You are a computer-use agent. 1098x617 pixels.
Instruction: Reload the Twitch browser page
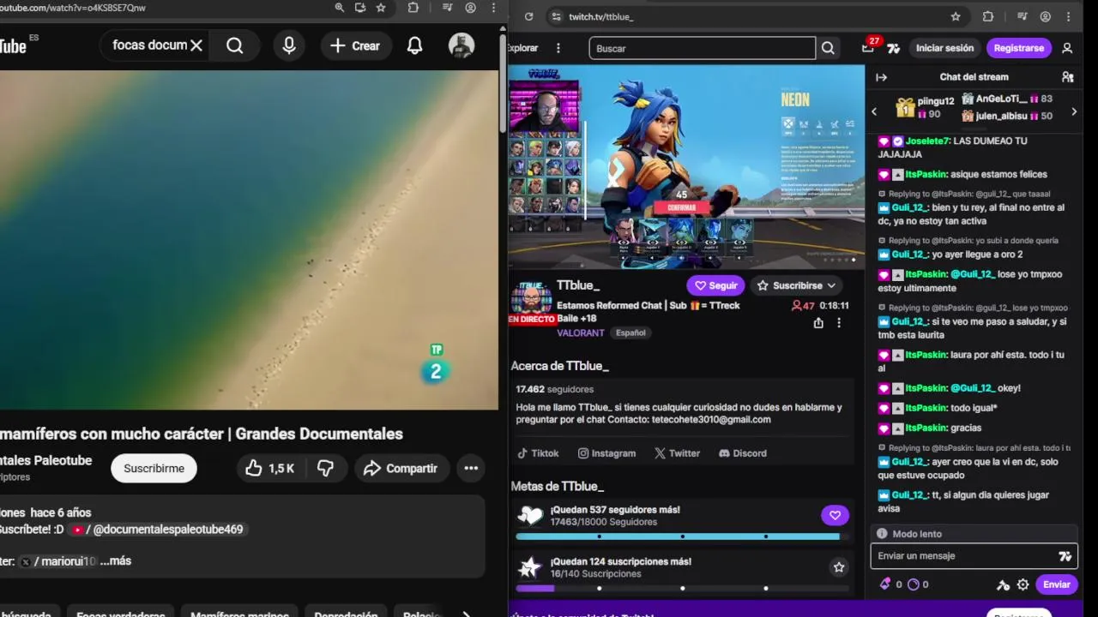pos(528,16)
